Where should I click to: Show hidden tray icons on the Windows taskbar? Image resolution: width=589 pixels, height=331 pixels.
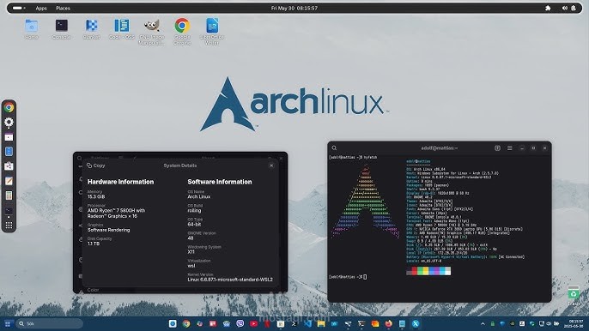point(483,323)
